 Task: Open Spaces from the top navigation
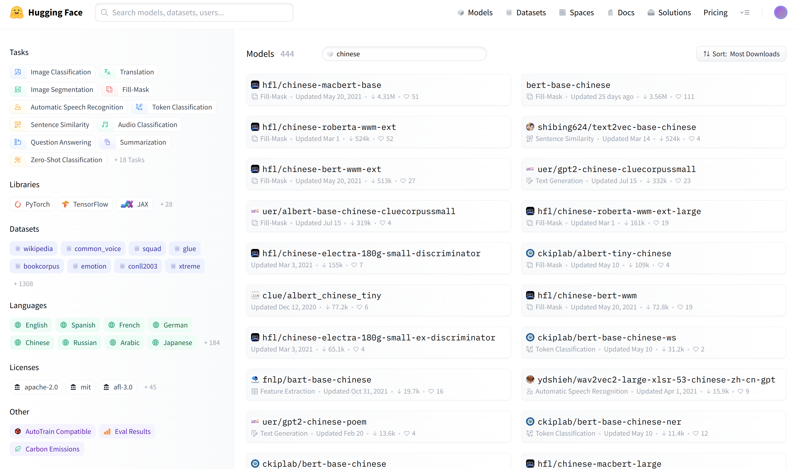[x=576, y=13]
